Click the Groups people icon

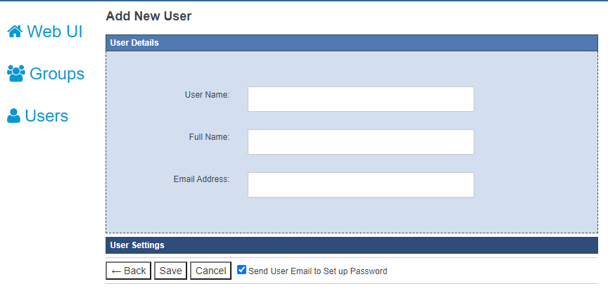15,73
